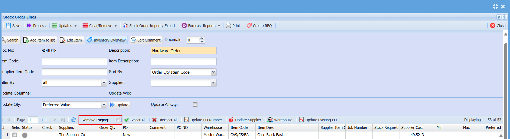Click the Warehouse paging toolbar button
Image resolution: width=510 pixels, height=139 pixels.
tap(280, 120)
